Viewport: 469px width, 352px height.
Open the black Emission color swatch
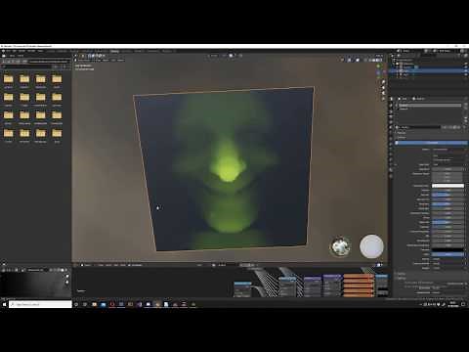(x=448, y=249)
